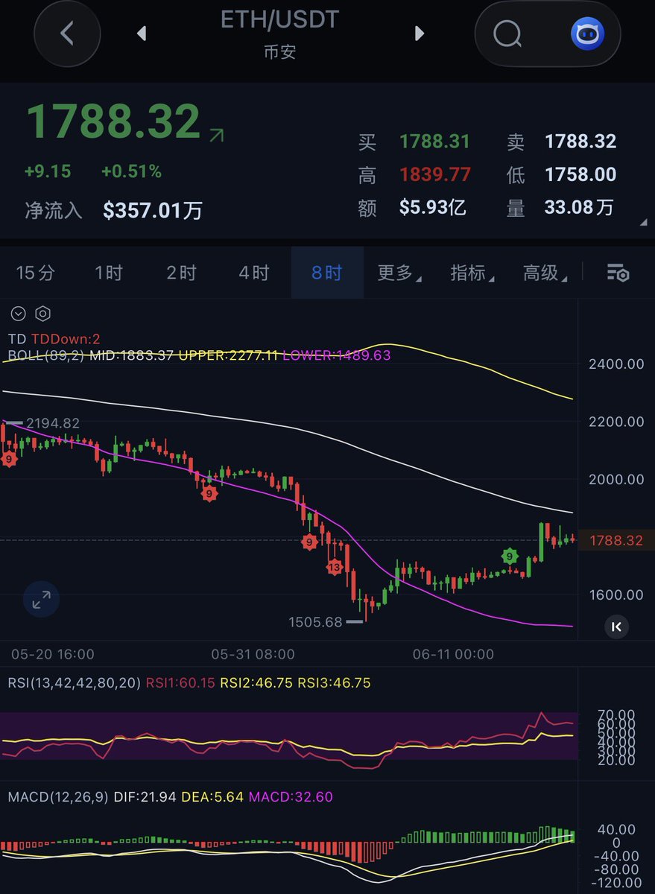Switch to the 4时 timeframe tab
Viewport: 655px width, 894px height.
tap(254, 273)
